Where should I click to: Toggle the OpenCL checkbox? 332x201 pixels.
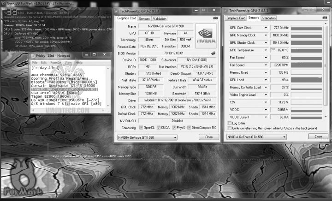[141, 128]
